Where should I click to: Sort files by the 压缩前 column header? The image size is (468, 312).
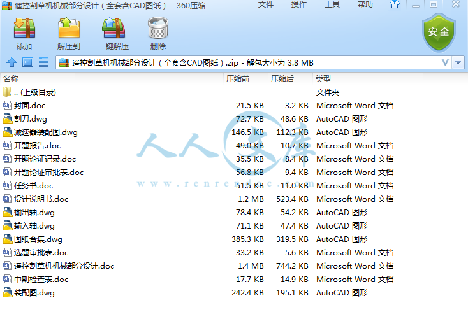(238, 79)
